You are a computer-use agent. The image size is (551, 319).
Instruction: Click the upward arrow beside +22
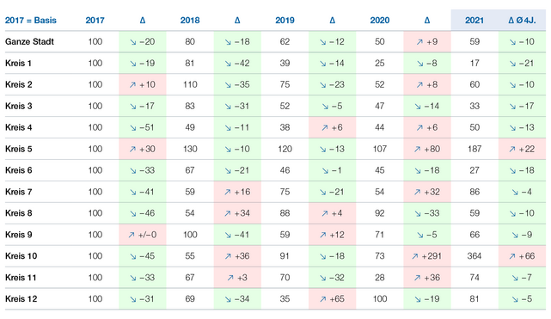pyautogui.click(x=512, y=150)
